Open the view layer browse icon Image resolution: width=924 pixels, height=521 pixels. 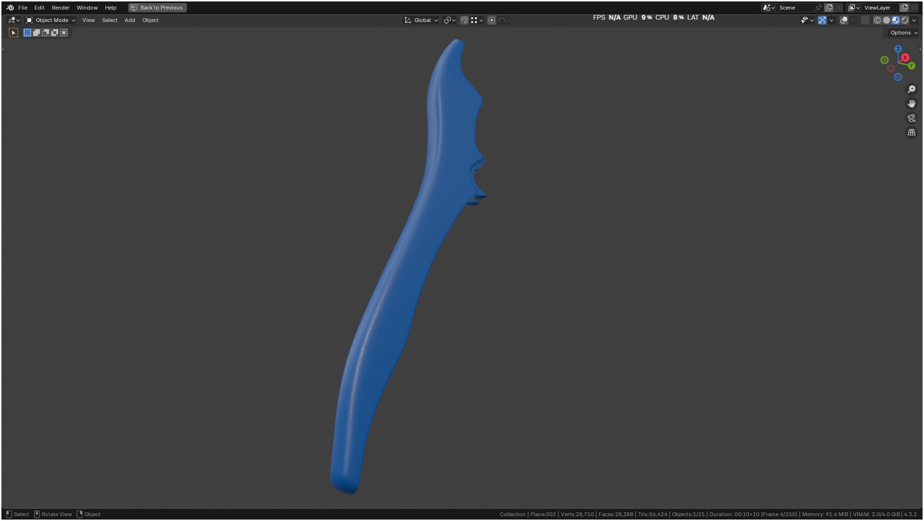coord(853,8)
